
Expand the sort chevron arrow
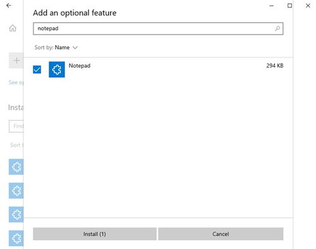pyautogui.click(x=75, y=47)
